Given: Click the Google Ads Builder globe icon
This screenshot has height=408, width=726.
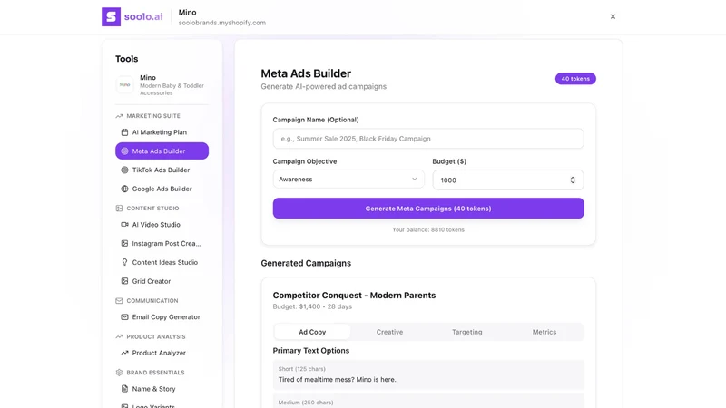Looking at the screenshot, I should (x=124, y=189).
